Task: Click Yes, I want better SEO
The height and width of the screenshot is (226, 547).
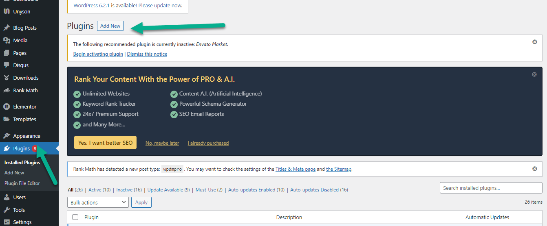Action: [105, 143]
